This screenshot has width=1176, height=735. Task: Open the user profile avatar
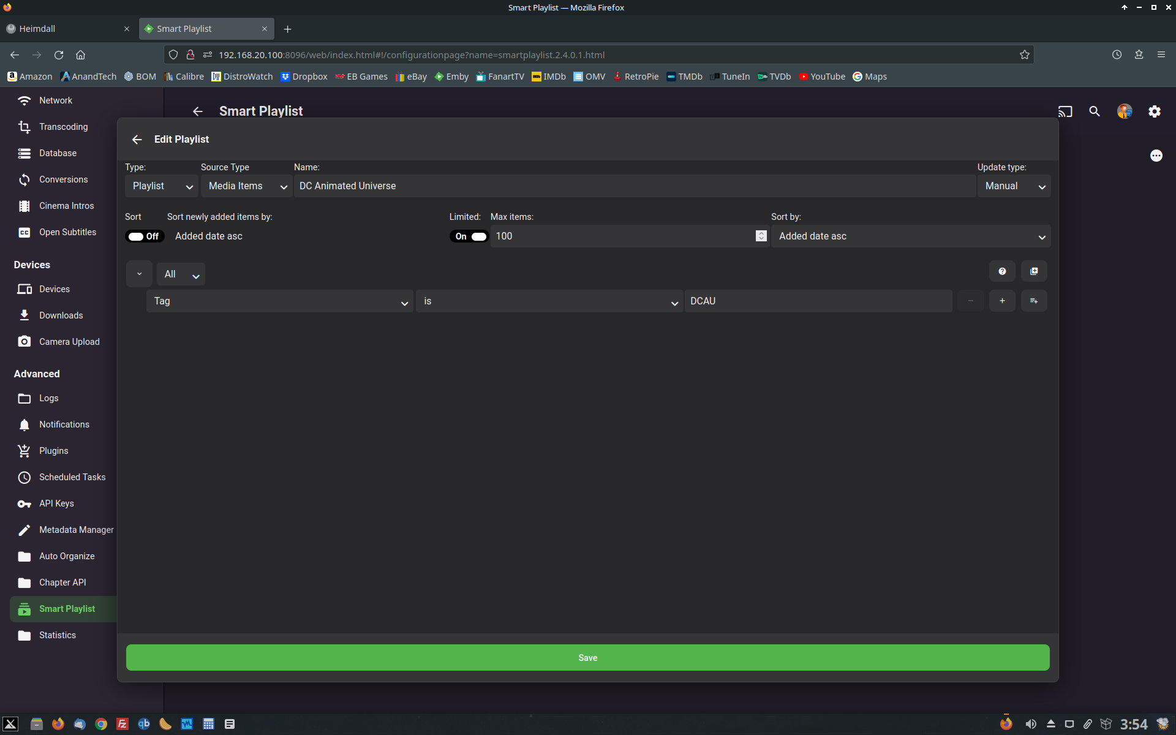tap(1125, 111)
